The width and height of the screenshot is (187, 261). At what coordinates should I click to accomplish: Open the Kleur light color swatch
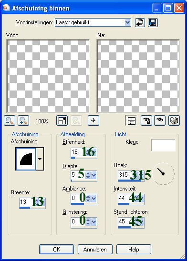163,145
